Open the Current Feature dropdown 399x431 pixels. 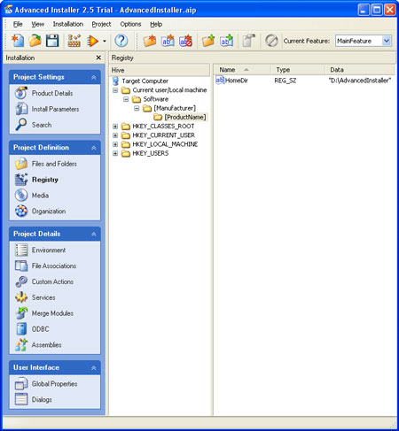pyautogui.click(x=387, y=41)
